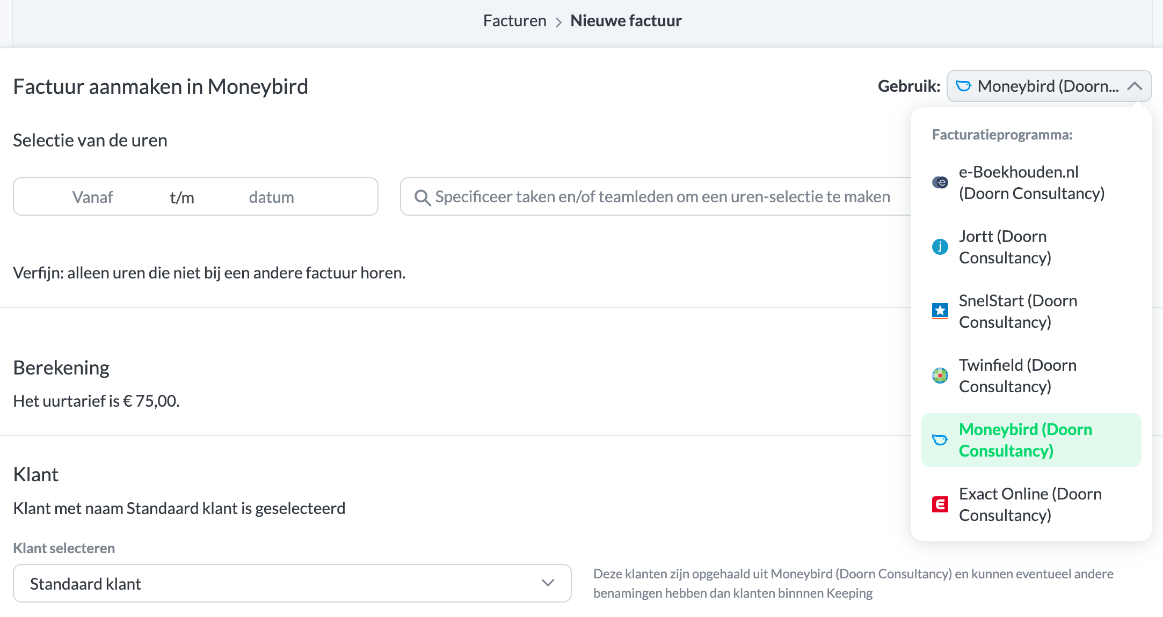Click 'Deze klanten zijn opgehaald' help text
Viewport: 1163px width, 617px height.
pos(854,583)
